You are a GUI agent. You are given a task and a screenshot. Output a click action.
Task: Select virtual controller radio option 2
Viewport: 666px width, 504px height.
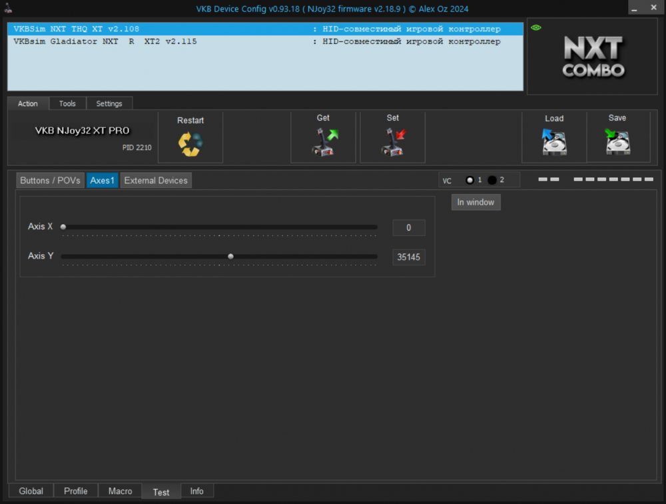[492, 180]
